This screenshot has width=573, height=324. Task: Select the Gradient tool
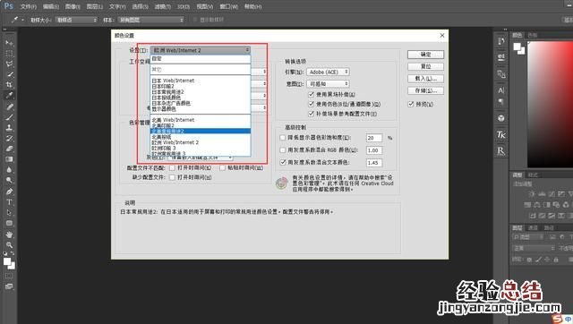coord(9,159)
